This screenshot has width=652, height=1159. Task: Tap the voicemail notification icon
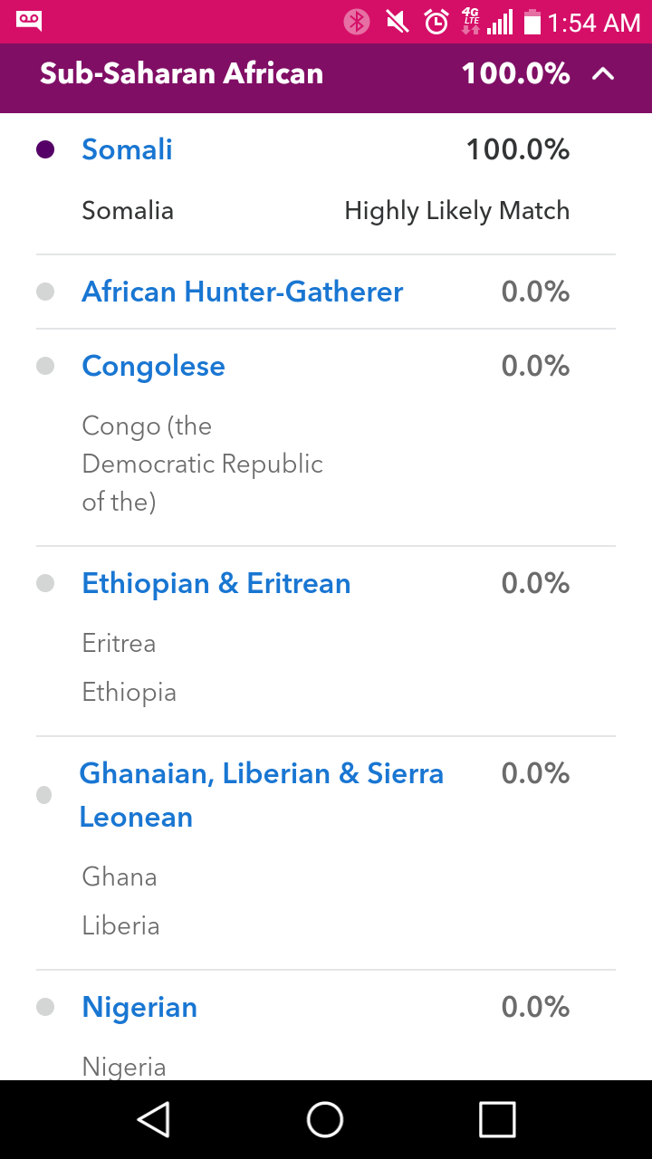click(29, 21)
